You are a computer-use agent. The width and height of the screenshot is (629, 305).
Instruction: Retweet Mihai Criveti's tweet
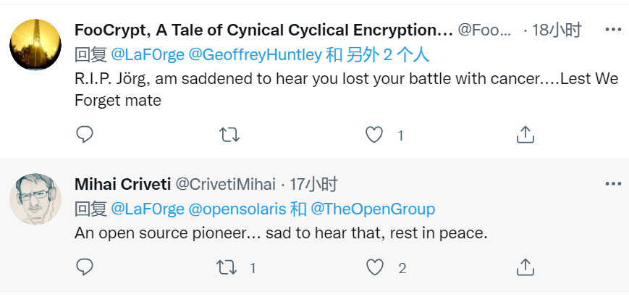coord(227,267)
